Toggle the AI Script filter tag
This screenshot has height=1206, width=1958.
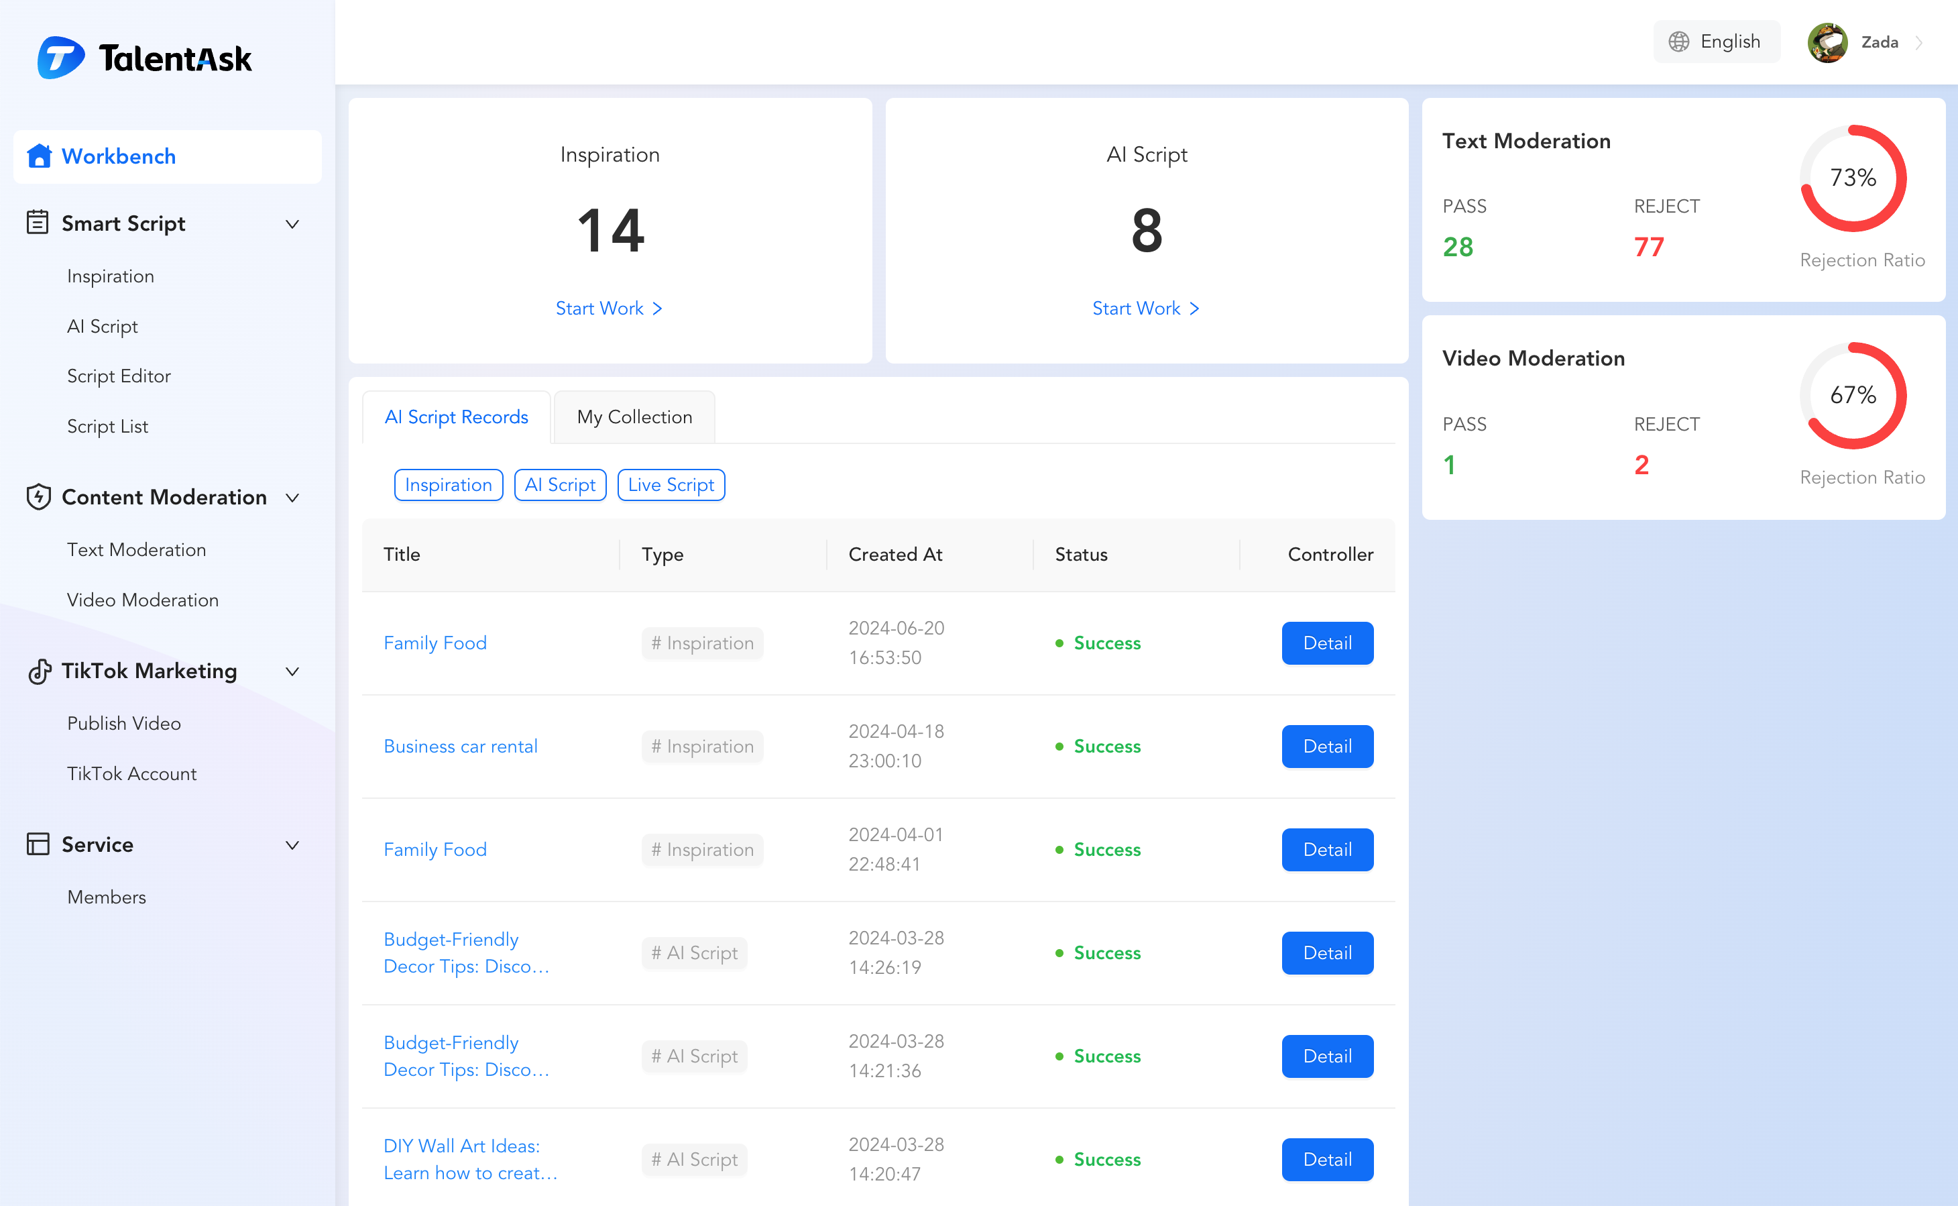[560, 485]
